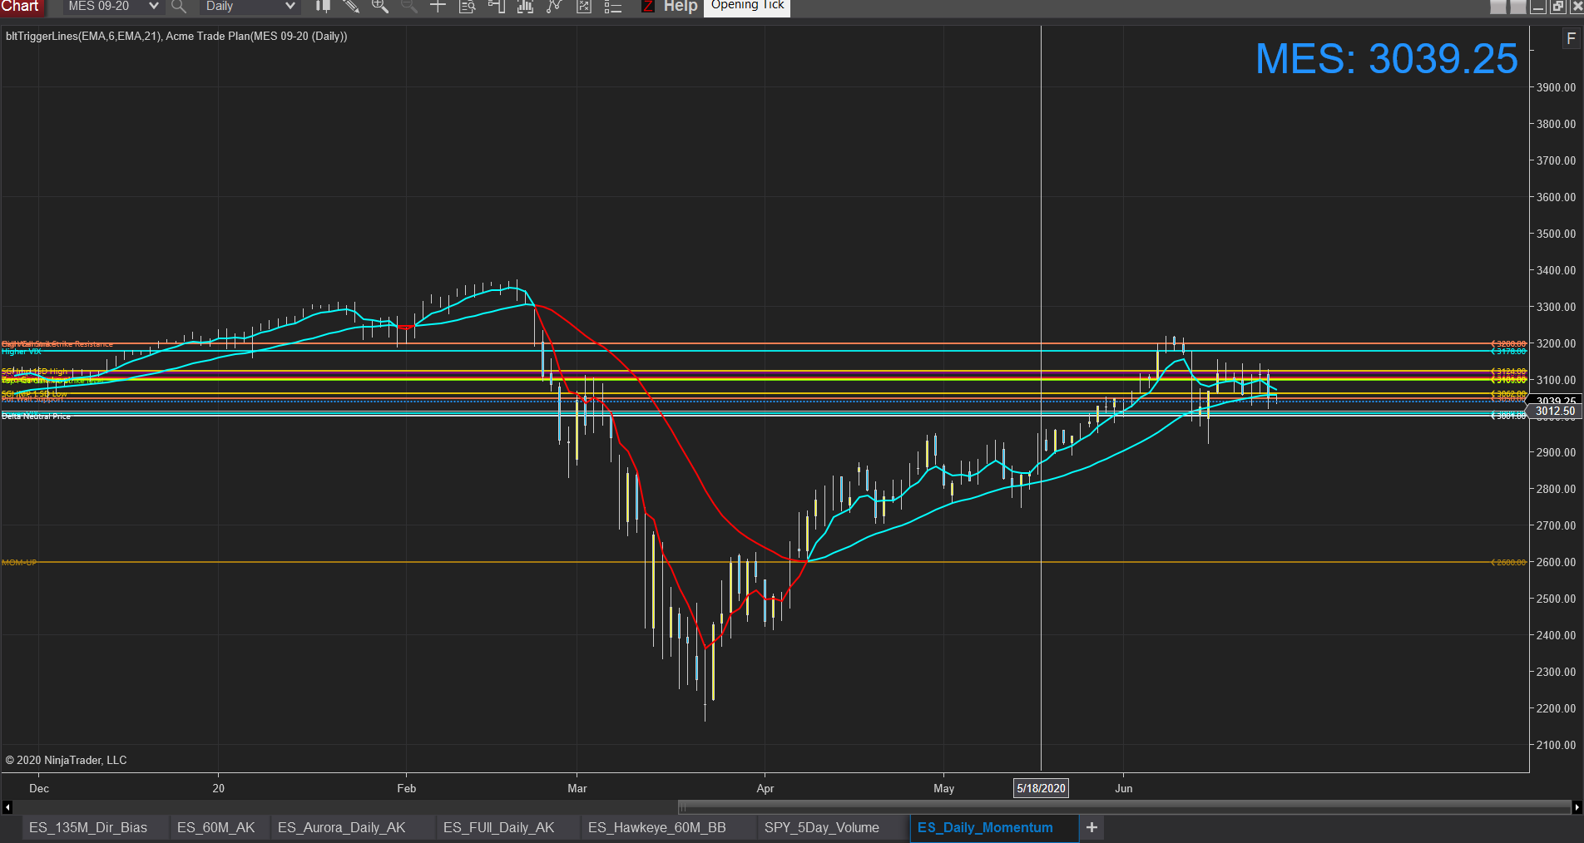The height and width of the screenshot is (843, 1584).
Task: Click the MES: 3039.25 price readout
Action: click(x=1387, y=58)
